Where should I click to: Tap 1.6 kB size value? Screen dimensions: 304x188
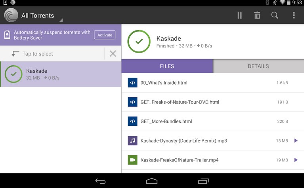tap(282, 83)
